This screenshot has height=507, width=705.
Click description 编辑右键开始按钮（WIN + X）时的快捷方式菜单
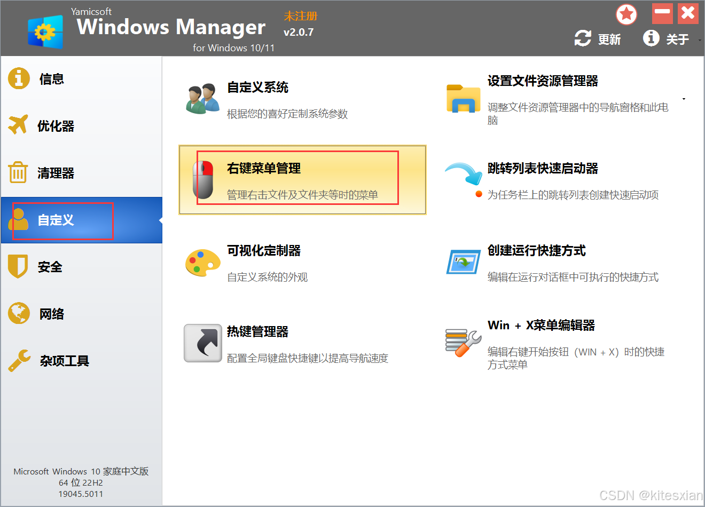[576, 358]
